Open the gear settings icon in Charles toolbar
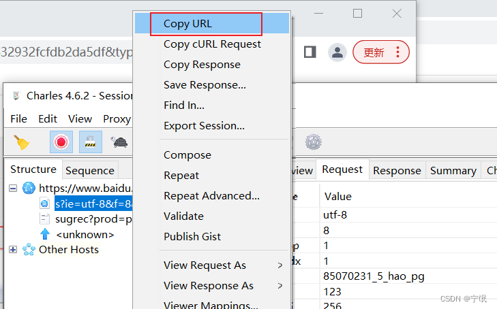497x309 pixels. [x=313, y=142]
